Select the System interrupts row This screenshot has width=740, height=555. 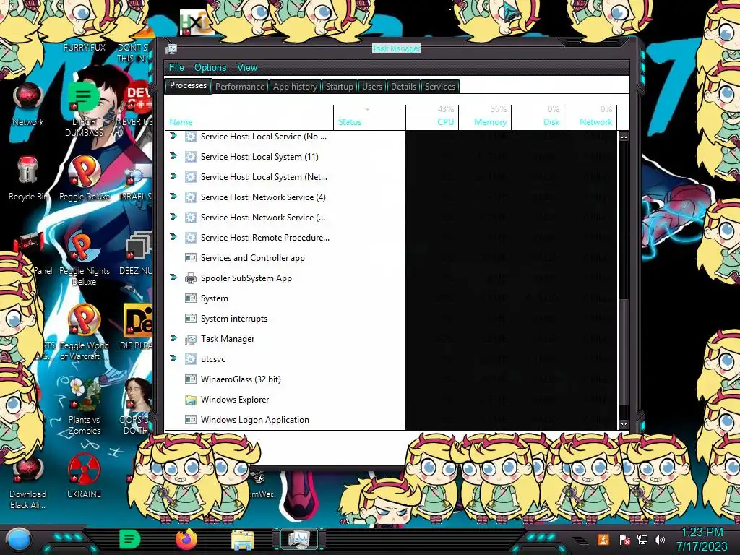391,319
